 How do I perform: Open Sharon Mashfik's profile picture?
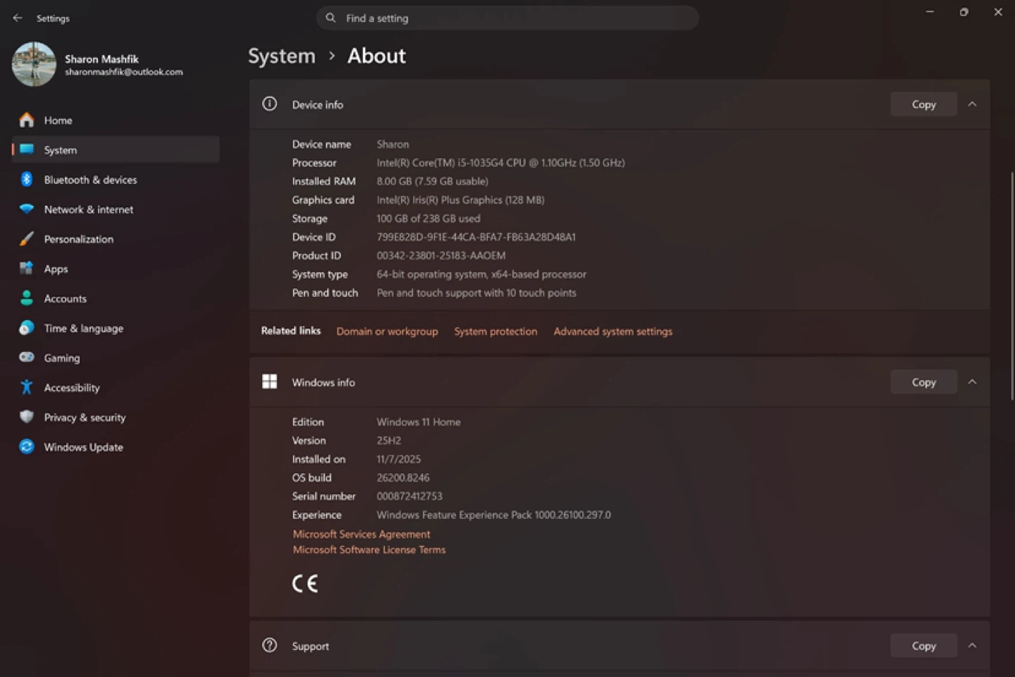click(34, 64)
